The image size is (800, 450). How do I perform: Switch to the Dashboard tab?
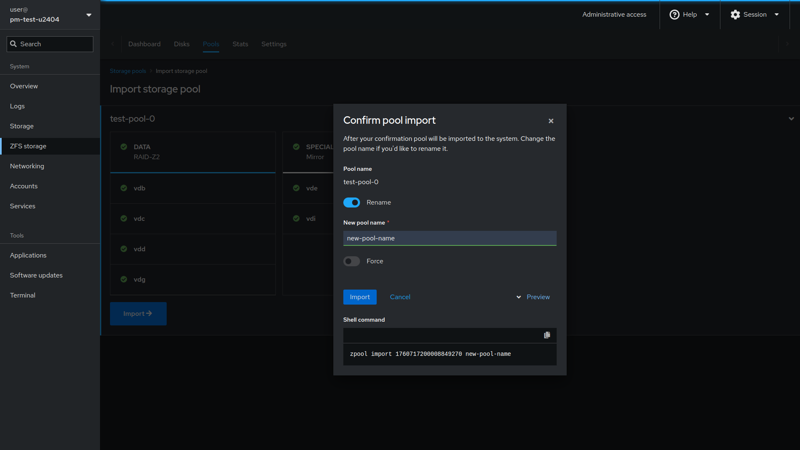[144, 44]
